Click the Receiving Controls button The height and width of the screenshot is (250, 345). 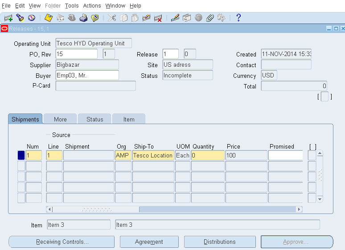point(62,242)
